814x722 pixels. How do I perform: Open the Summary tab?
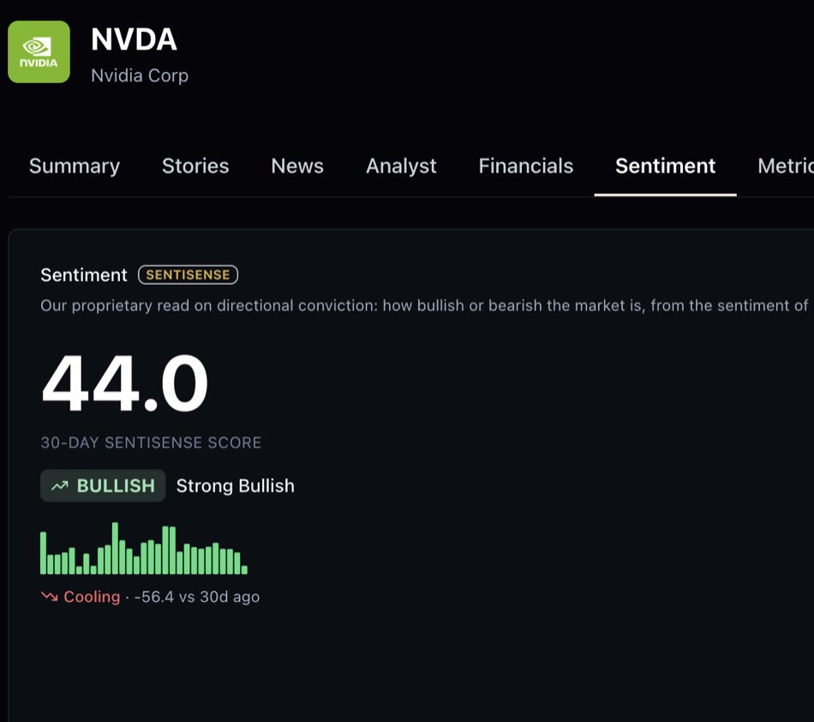coord(75,166)
